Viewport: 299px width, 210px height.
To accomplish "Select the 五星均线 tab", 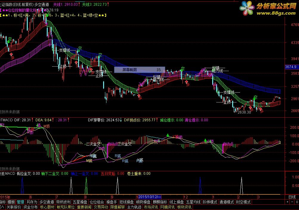I will tap(193, 202).
